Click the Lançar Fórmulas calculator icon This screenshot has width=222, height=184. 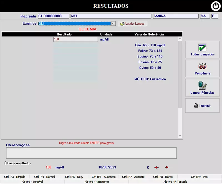click(202, 86)
